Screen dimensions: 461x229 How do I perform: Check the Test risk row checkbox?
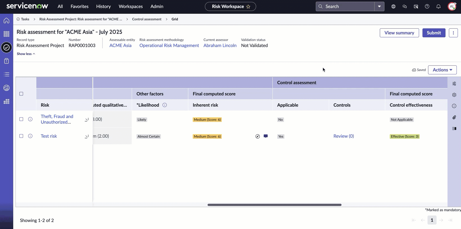tap(21, 136)
